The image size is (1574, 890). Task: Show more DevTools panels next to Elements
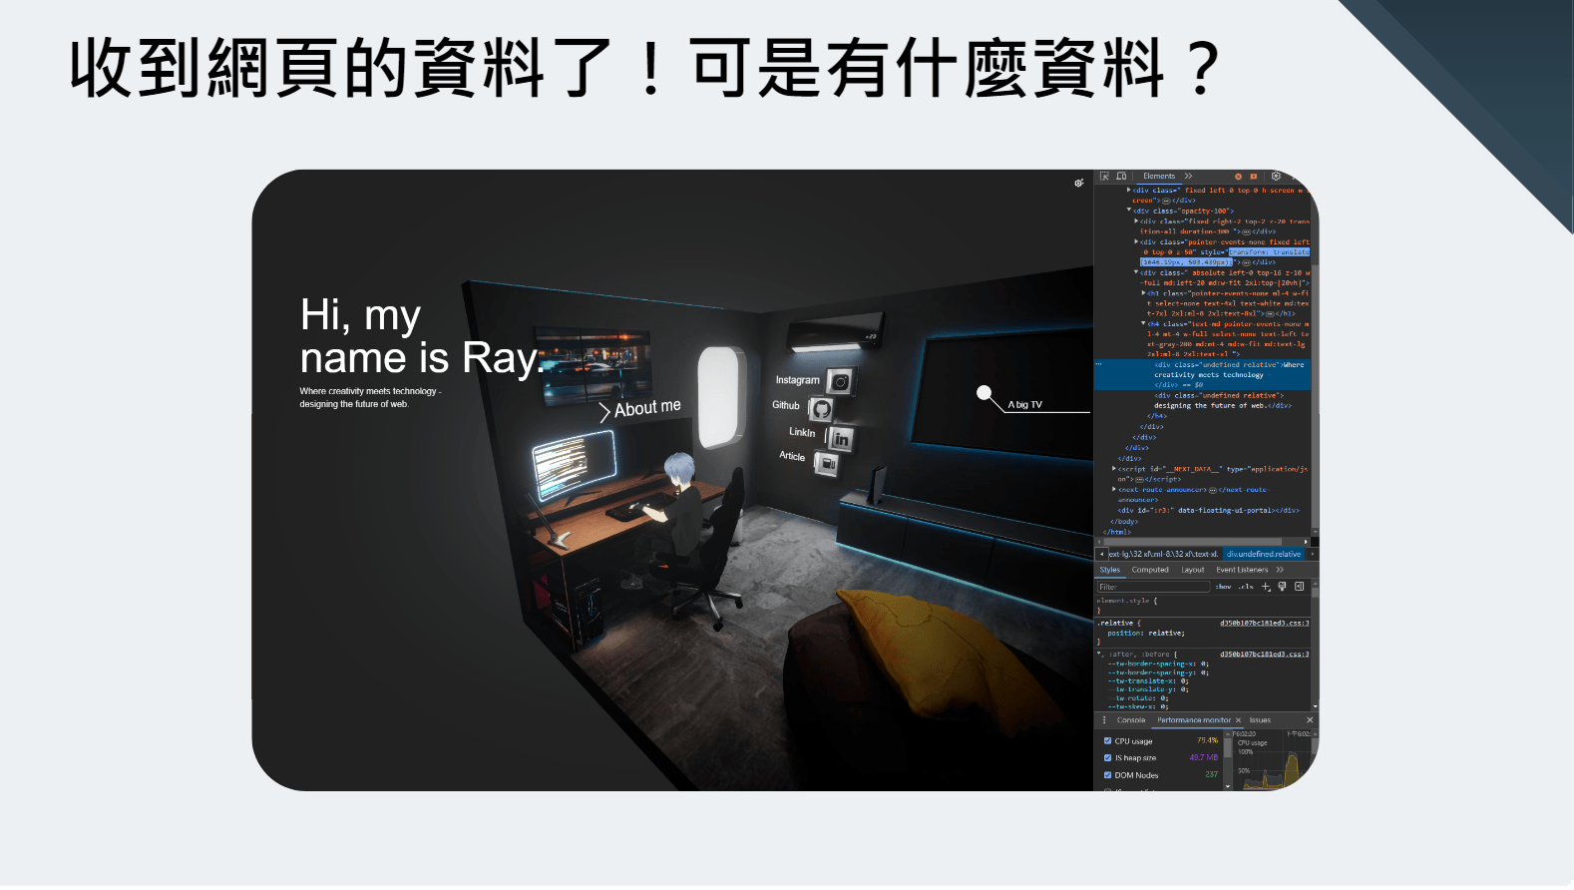[1188, 177]
